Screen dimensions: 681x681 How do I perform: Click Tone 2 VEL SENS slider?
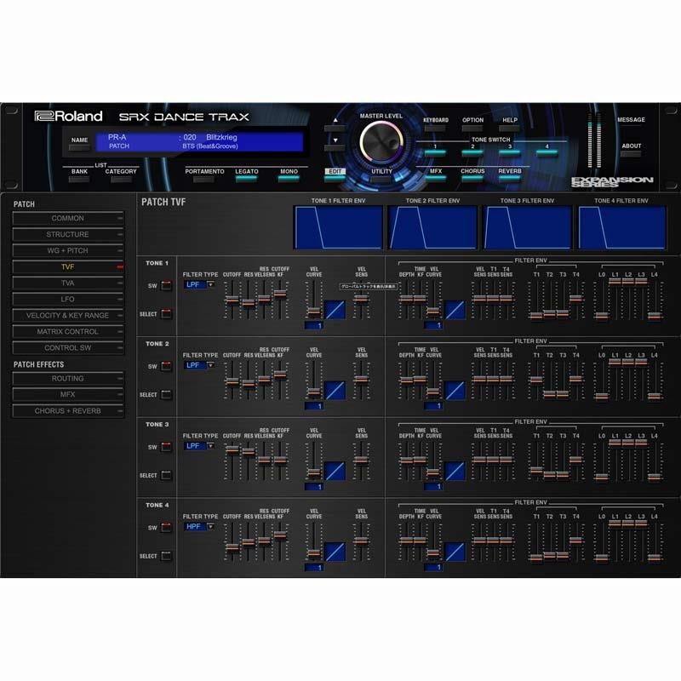coord(361,381)
